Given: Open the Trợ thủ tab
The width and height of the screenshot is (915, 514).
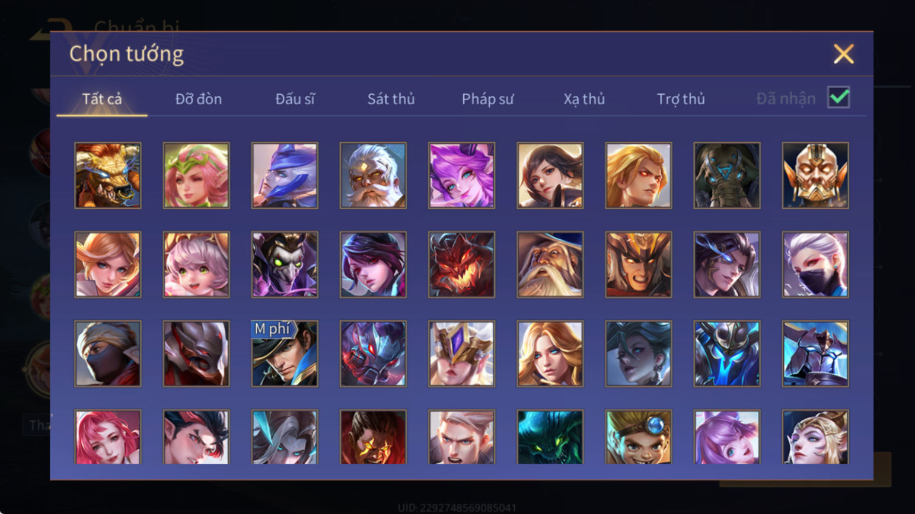Looking at the screenshot, I should click(681, 99).
